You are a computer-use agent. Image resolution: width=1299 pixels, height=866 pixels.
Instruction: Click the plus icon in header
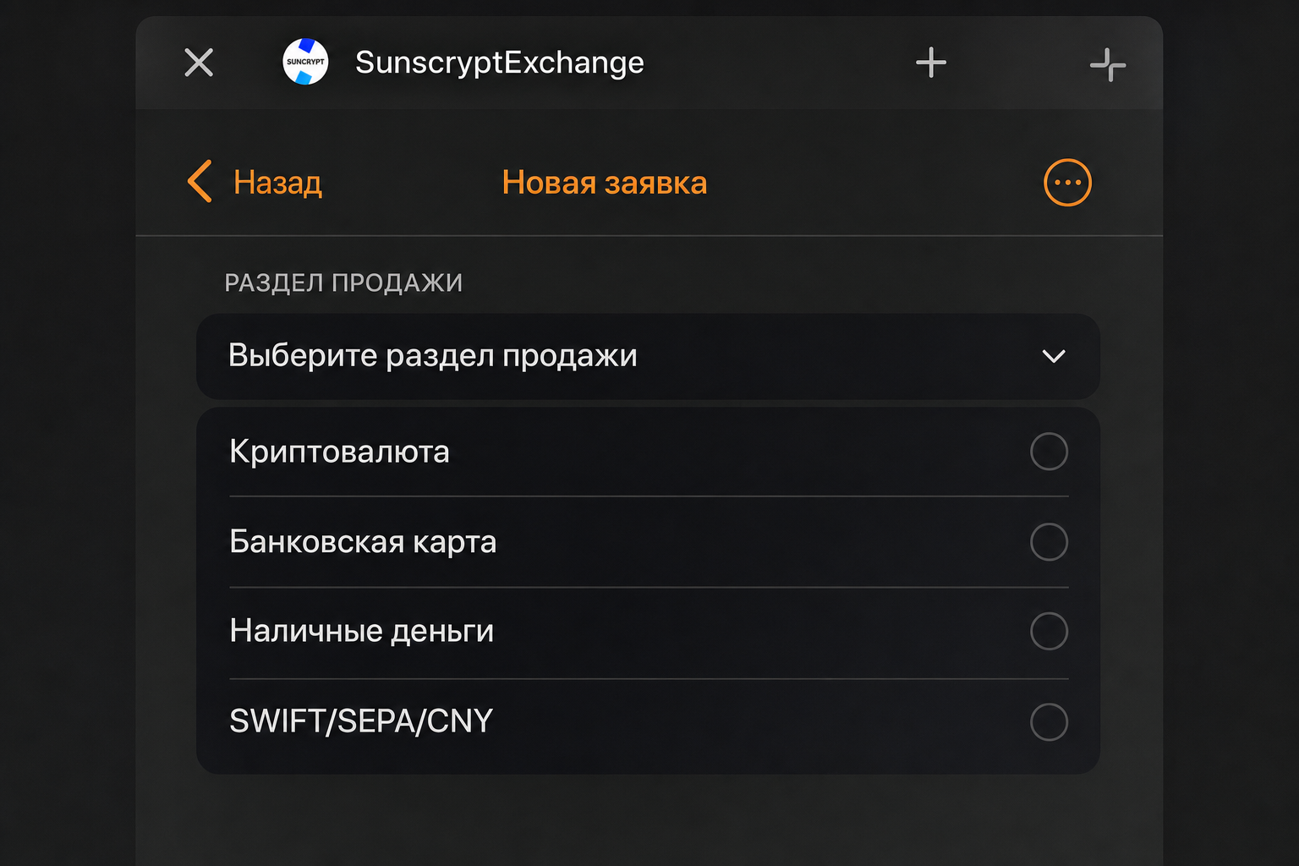(x=931, y=62)
